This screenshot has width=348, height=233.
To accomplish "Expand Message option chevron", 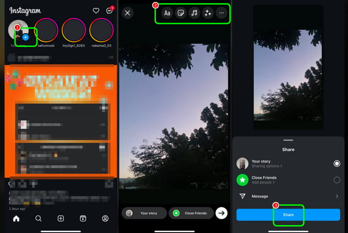I will 337,196.
